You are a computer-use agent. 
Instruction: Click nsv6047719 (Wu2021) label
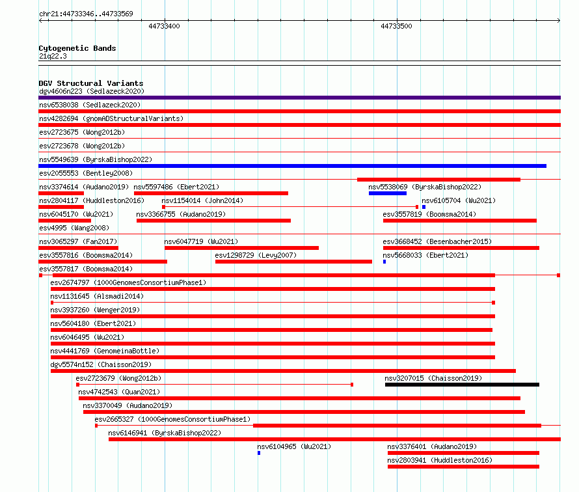coord(201,241)
